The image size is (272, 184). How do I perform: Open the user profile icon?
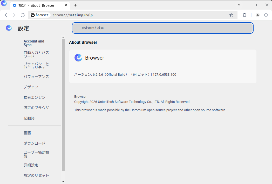[258, 15]
